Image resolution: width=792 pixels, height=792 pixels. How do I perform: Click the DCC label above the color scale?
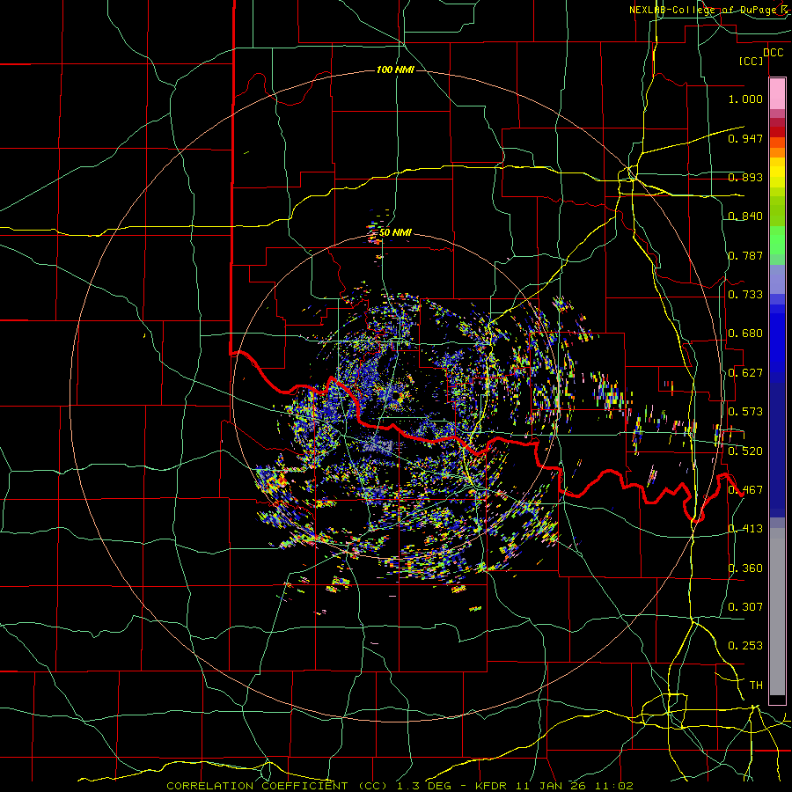773,53
